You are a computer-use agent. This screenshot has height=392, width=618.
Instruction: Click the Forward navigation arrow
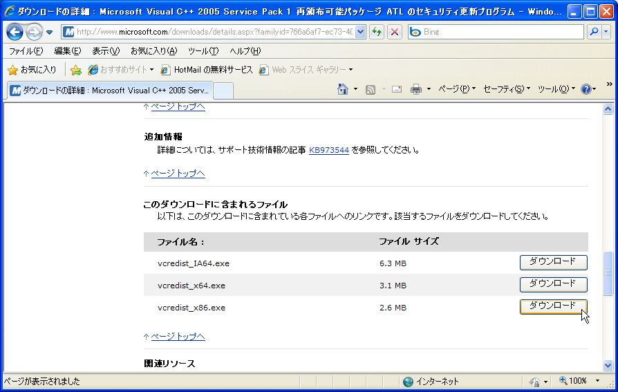(35, 32)
